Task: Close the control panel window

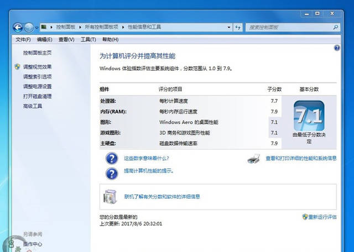Action: click(x=332, y=14)
